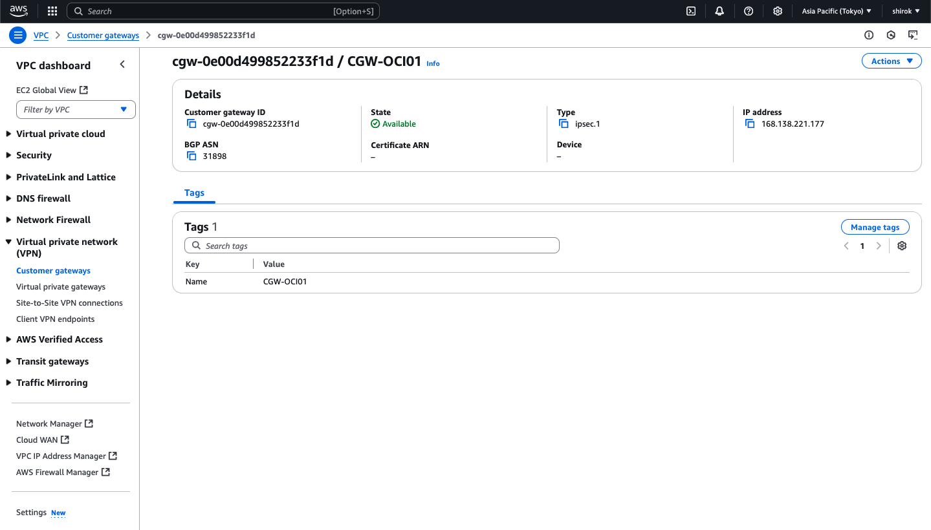Open Client VPN endpoints

55,319
